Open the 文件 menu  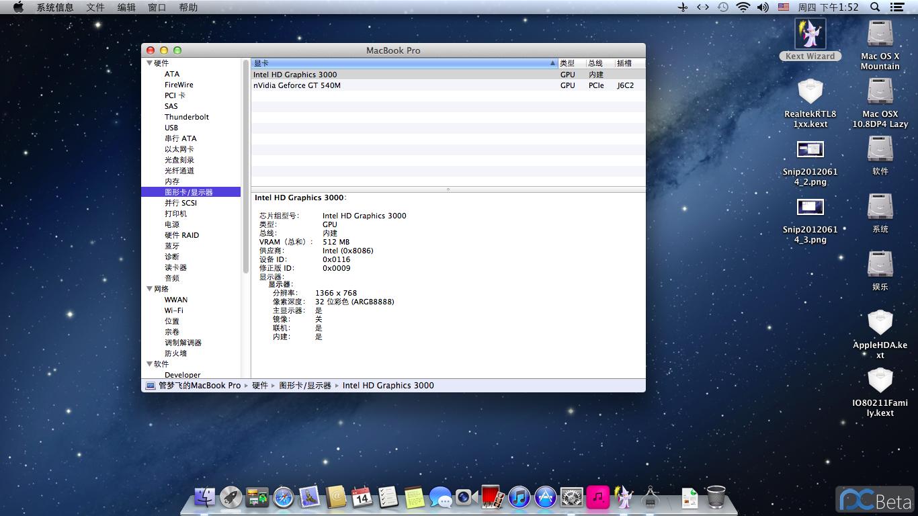(95, 7)
